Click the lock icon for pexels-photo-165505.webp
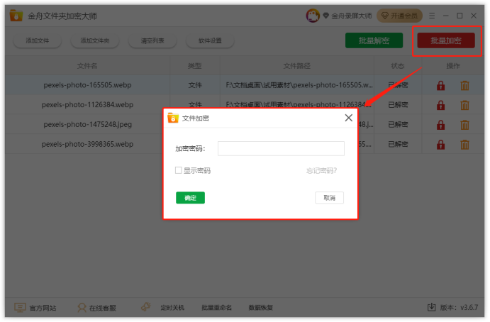The height and width of the screenshot is (322, 490). click(x=440, y=85)
